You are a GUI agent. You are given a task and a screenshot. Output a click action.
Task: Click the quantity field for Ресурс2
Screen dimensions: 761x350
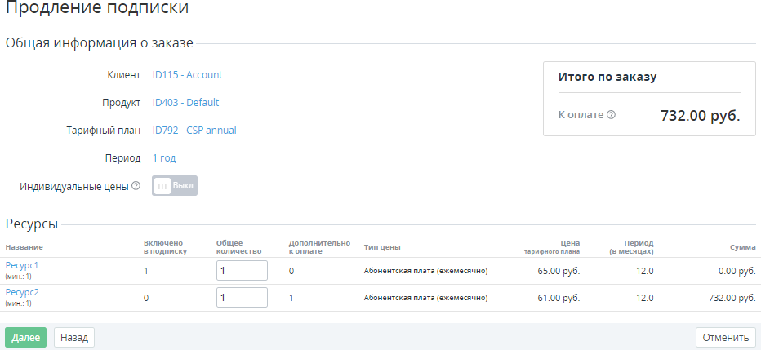tap(242, 298)
